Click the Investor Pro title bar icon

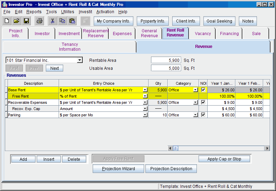[5, 5]
